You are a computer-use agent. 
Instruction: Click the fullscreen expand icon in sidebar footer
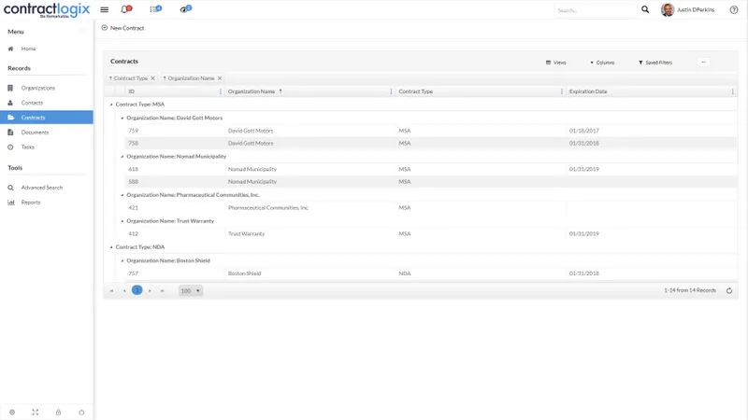[36, 413]
